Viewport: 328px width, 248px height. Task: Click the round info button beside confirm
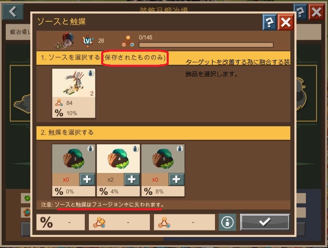227,222
